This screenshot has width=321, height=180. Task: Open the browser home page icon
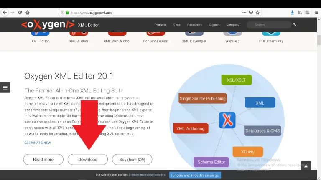[x=28, y=12]
